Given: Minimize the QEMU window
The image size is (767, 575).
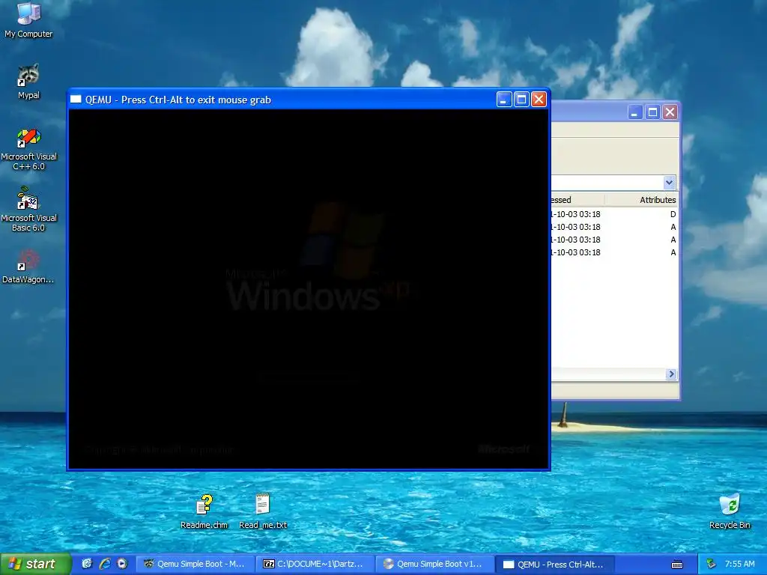Looking at the screenshot, I should (x=504, y=100).
